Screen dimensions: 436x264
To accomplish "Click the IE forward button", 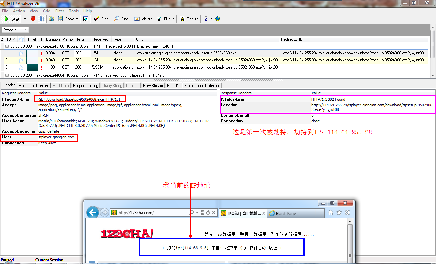I will (x=105, y=213).
